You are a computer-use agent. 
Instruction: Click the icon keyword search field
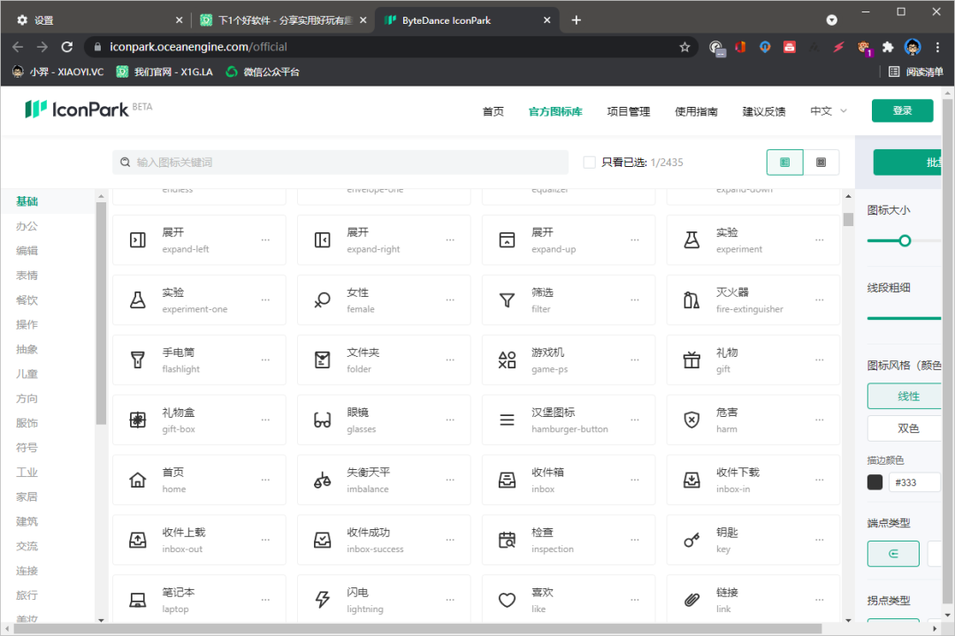coord(345,163)
